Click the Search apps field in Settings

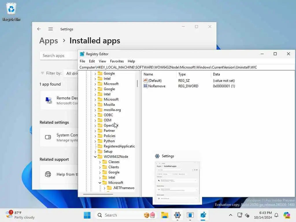pyautogui.click(x=59, y=55)
